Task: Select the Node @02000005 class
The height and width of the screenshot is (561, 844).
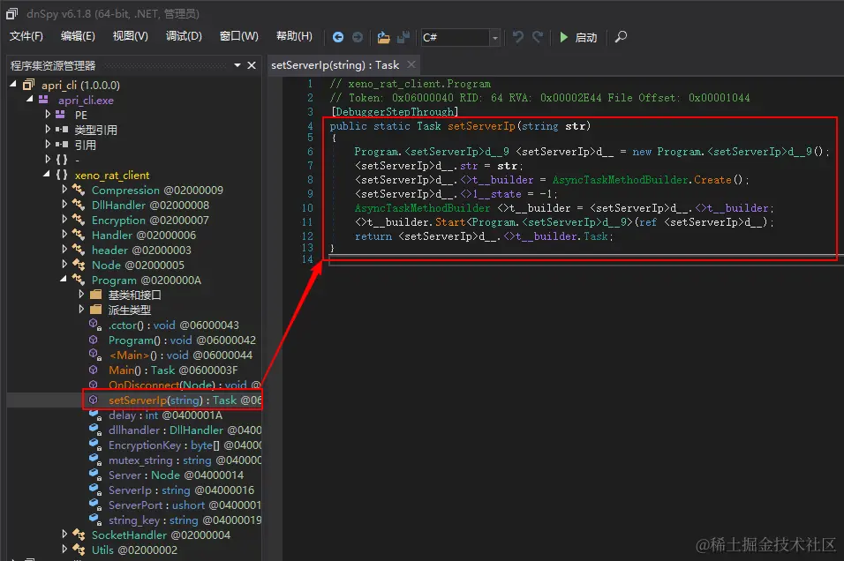Action: 138,266
